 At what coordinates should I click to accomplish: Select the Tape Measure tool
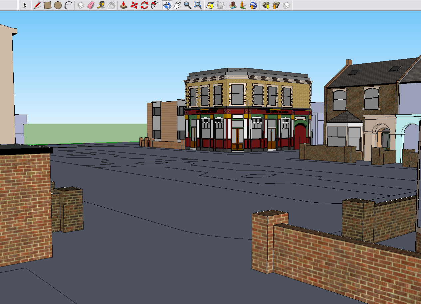102,5
